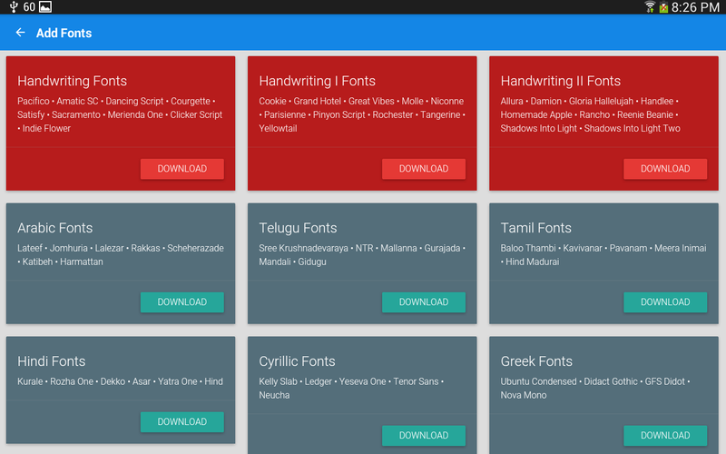Tap the Pinyon Script font name
The image size is (726, 454).
[x=338, y=115]
